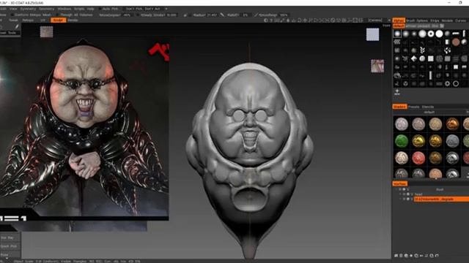
Task: Apply the tan beige shader in top row
Action: (435, 124)
